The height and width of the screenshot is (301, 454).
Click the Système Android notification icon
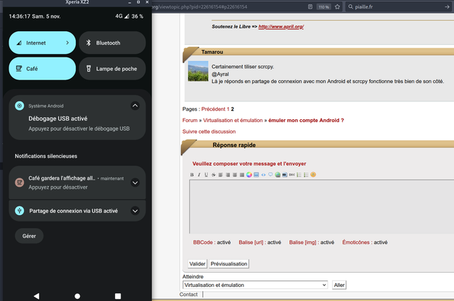19,106
